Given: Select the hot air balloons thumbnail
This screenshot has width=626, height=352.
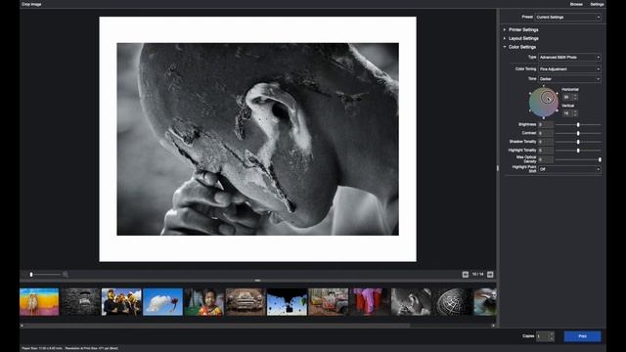Looking at the screenshot, I should point(287,302).
